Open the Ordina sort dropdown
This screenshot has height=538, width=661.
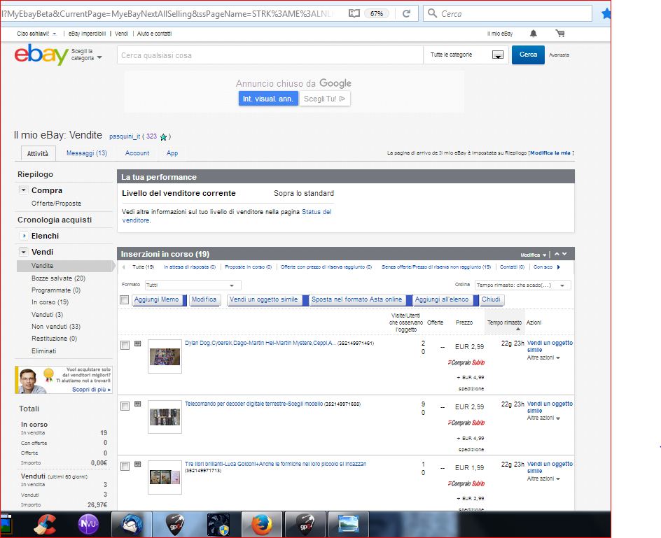523,285
